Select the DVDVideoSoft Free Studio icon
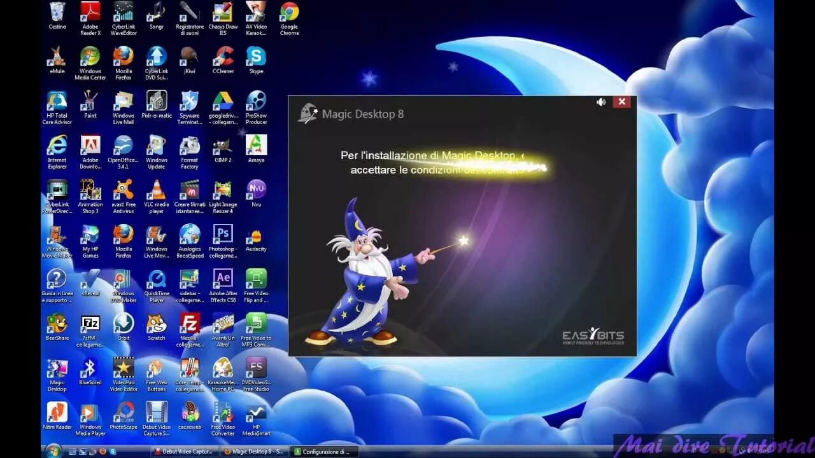Screen dimensions: 815x458 click(x=256, y=374)
